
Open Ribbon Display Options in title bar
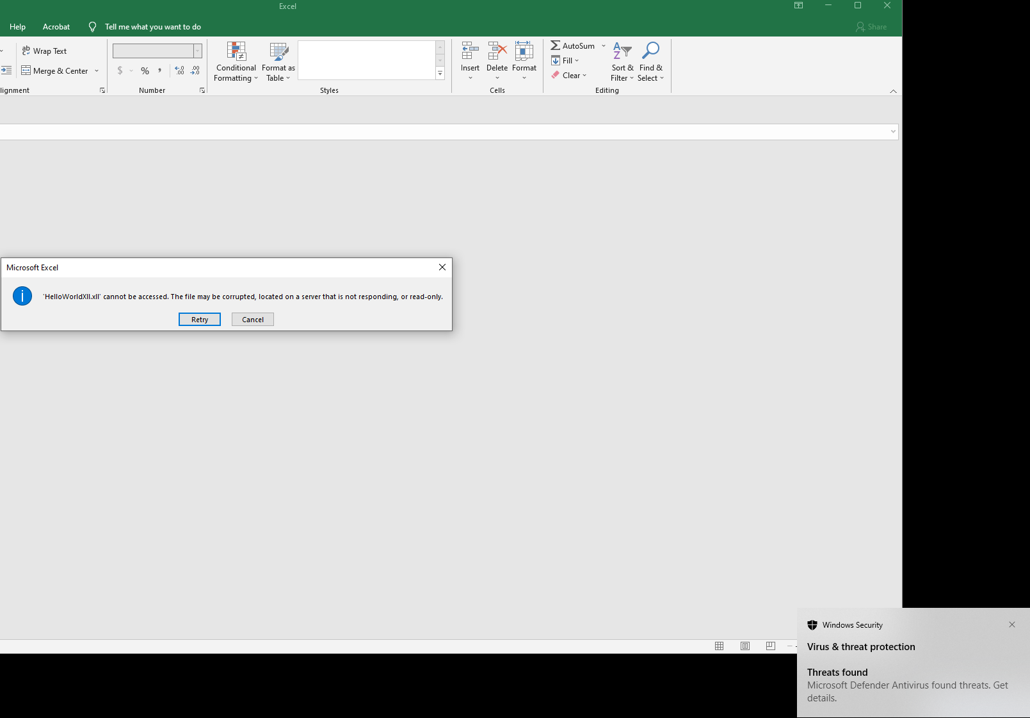799,6
